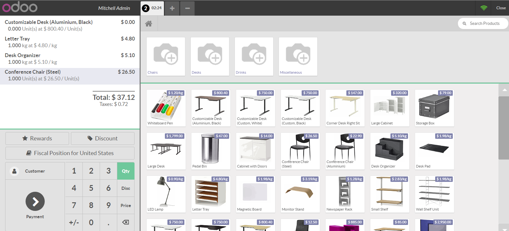
Task: Switch numpad to Price mode
Action: (x=126, y=205)
